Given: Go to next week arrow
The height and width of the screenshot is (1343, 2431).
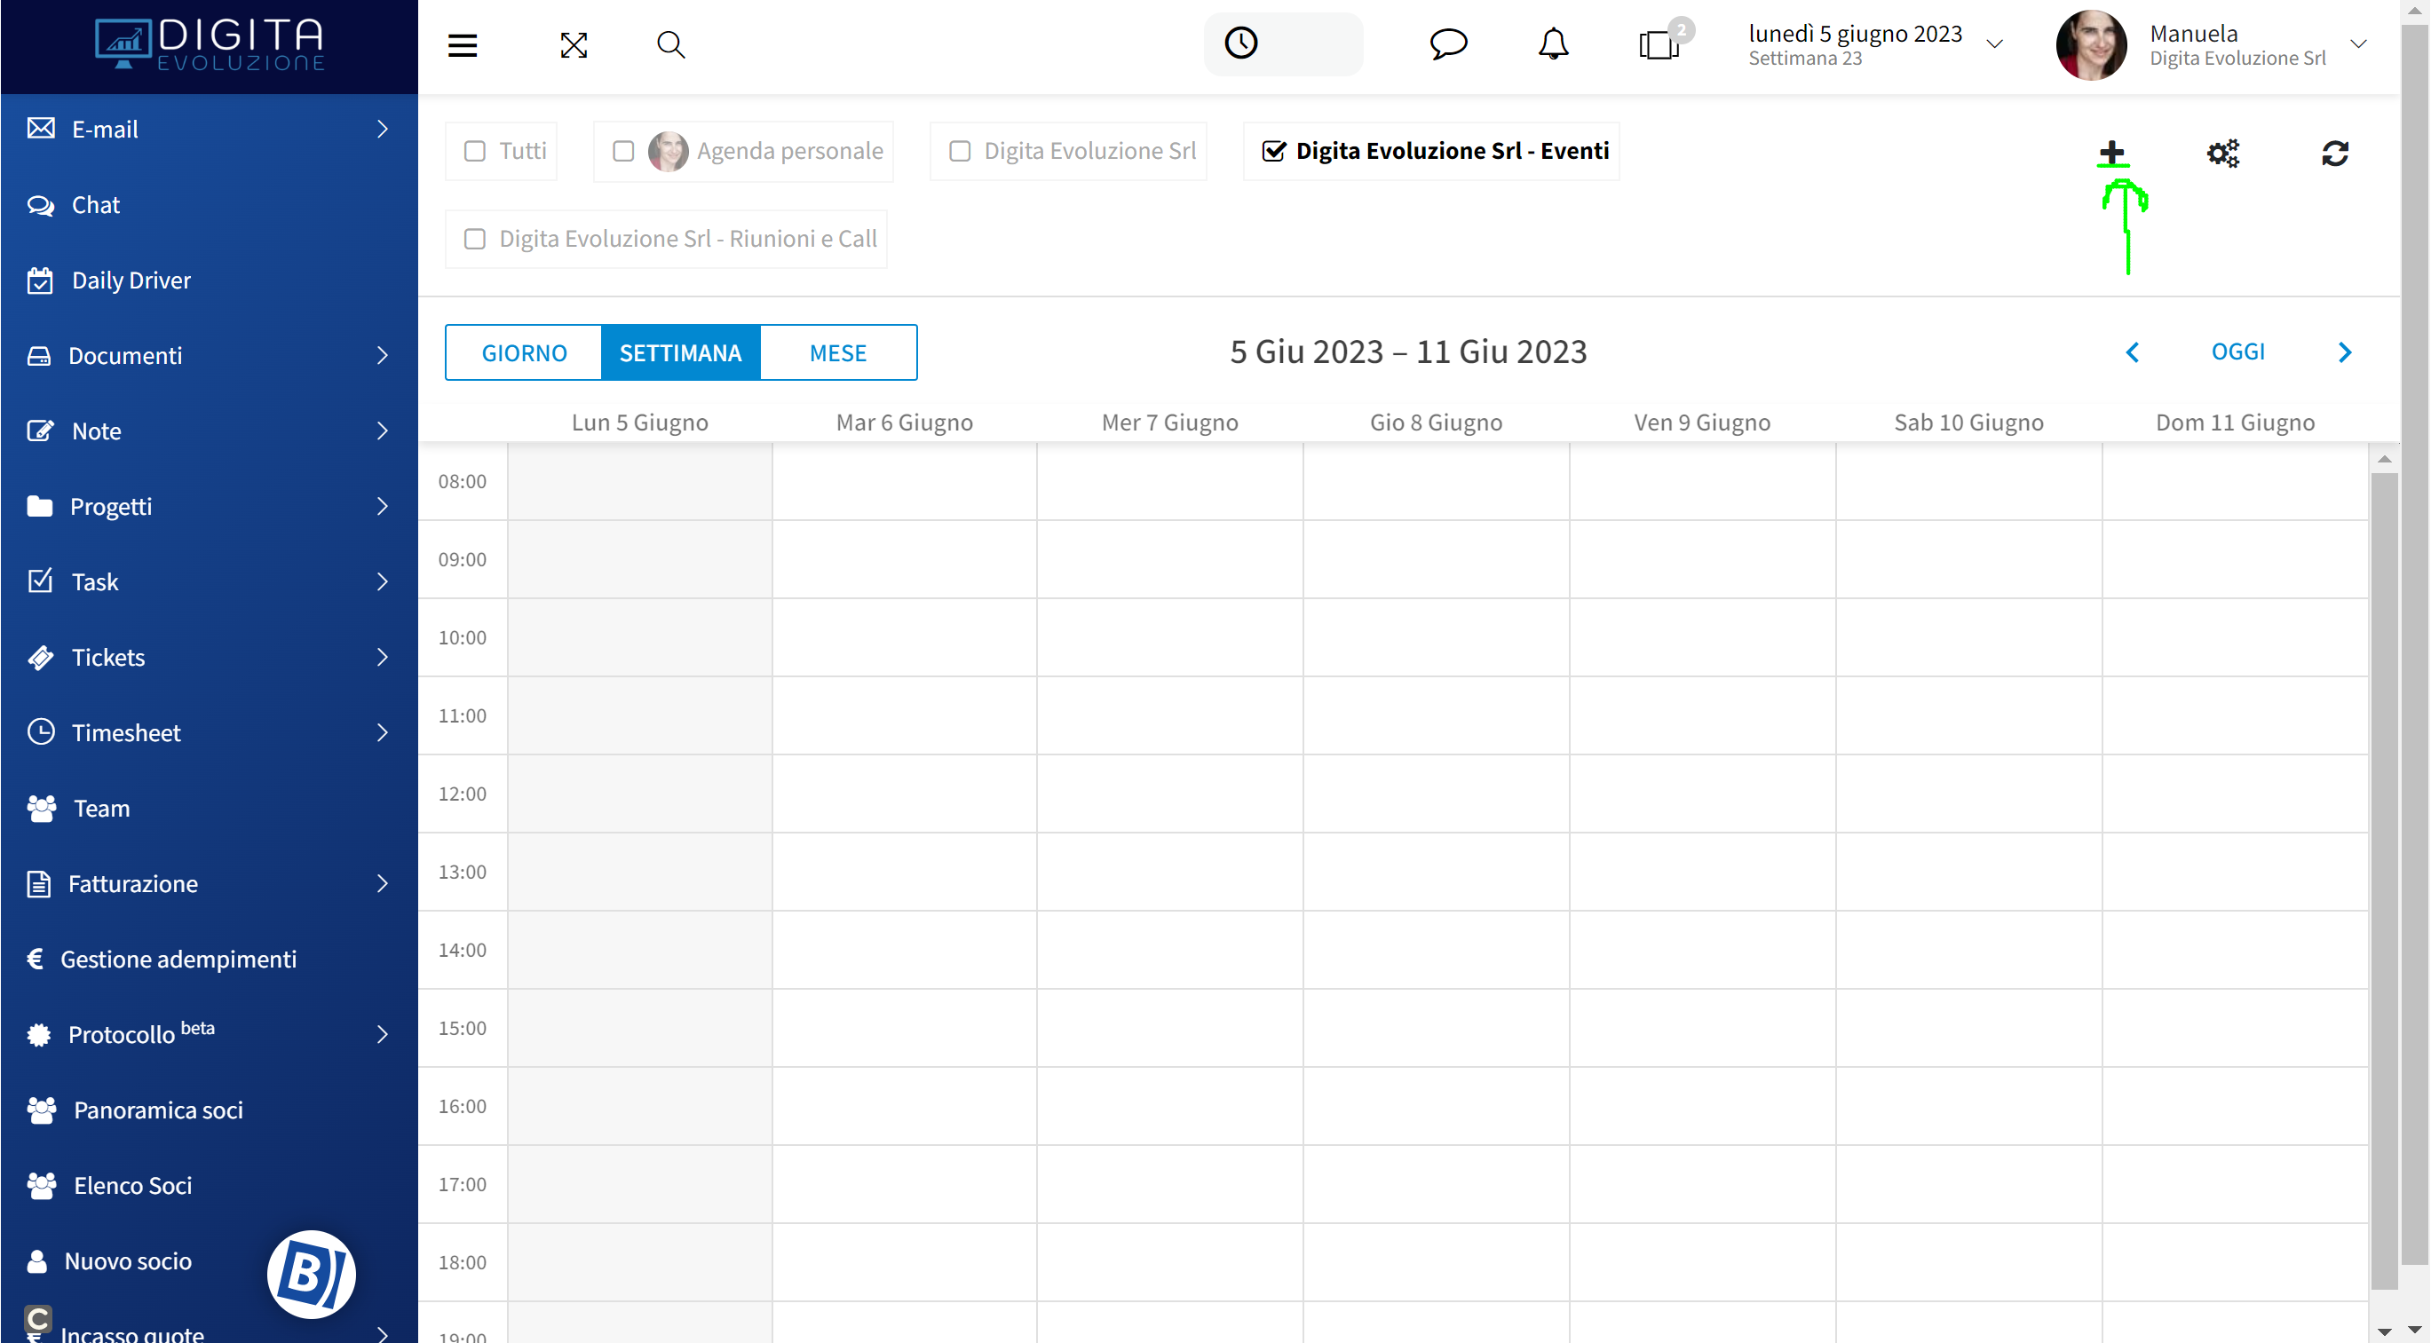Looking at the screenshot, I should pyautogui.click(x=2345, y=352).
